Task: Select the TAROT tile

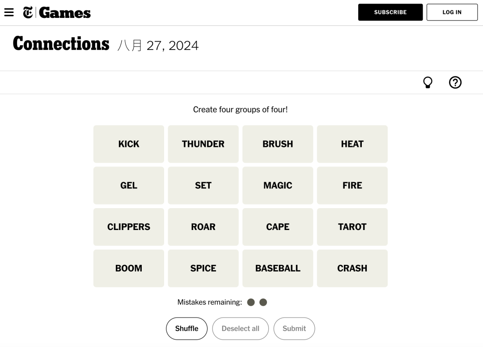Action: click(352, 227)
